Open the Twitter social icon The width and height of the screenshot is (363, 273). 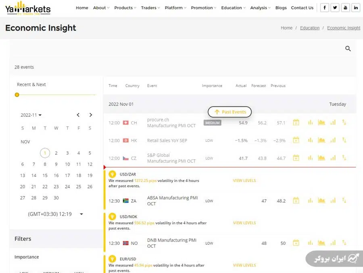coord(335,8)
